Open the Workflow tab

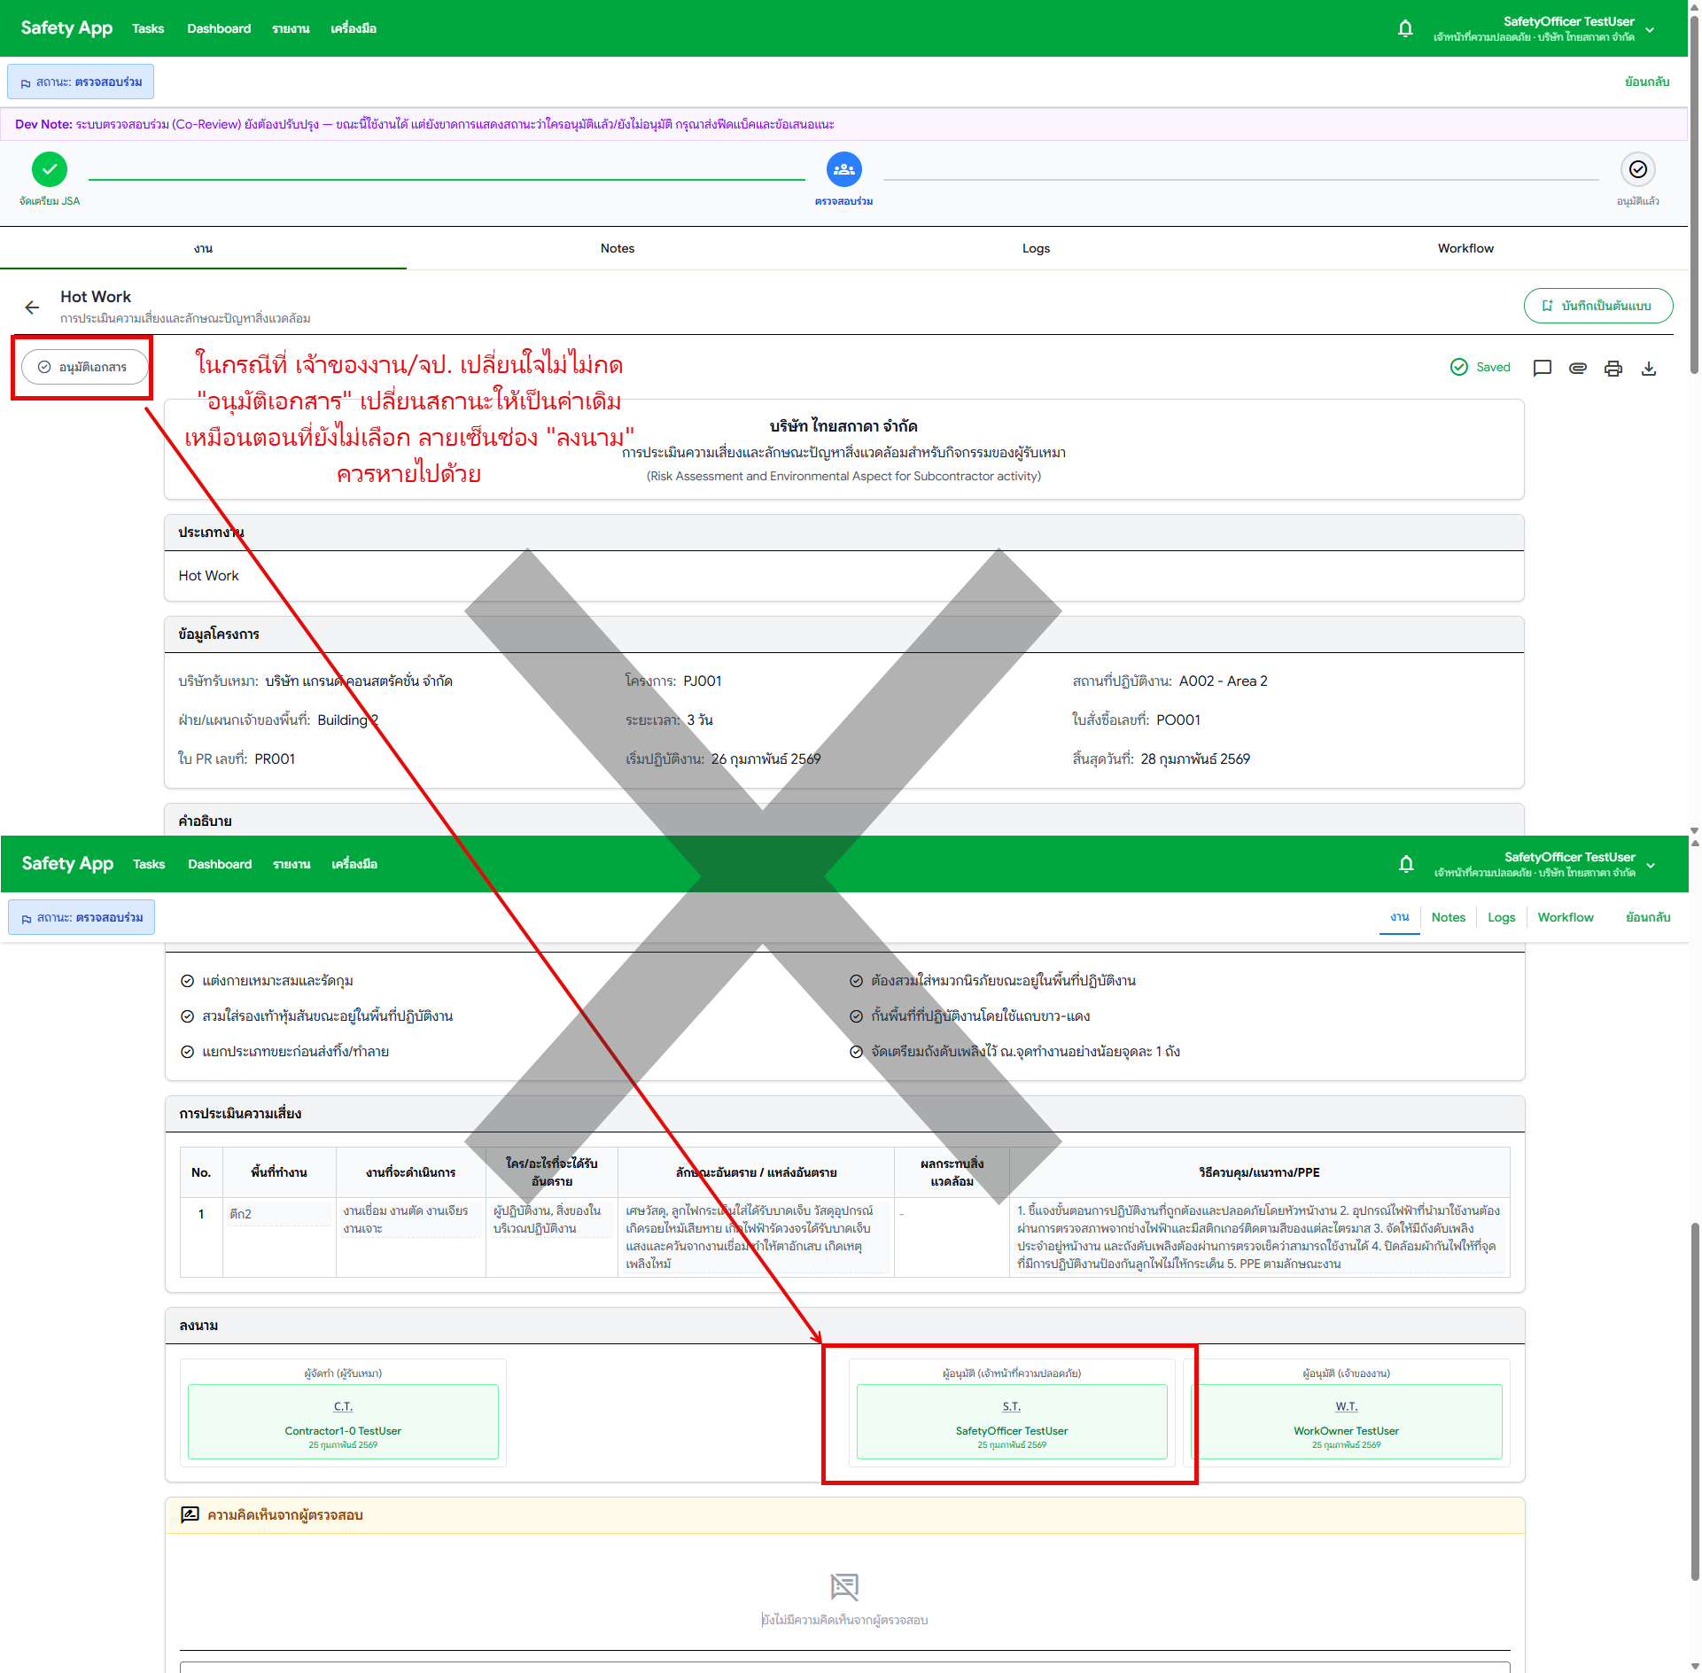tap(1465, 248)
